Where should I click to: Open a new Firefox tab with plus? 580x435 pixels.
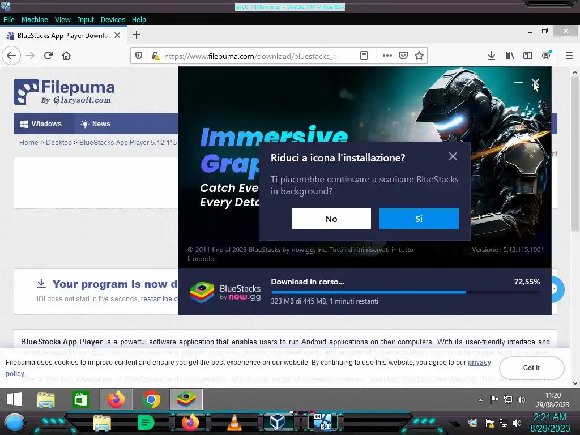point(137,35)
